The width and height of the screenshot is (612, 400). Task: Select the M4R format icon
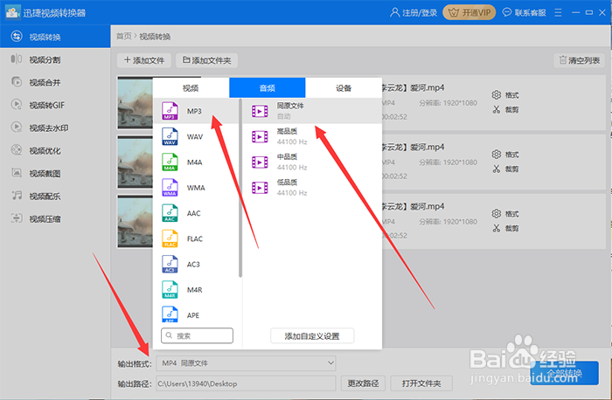click(170, 290)
